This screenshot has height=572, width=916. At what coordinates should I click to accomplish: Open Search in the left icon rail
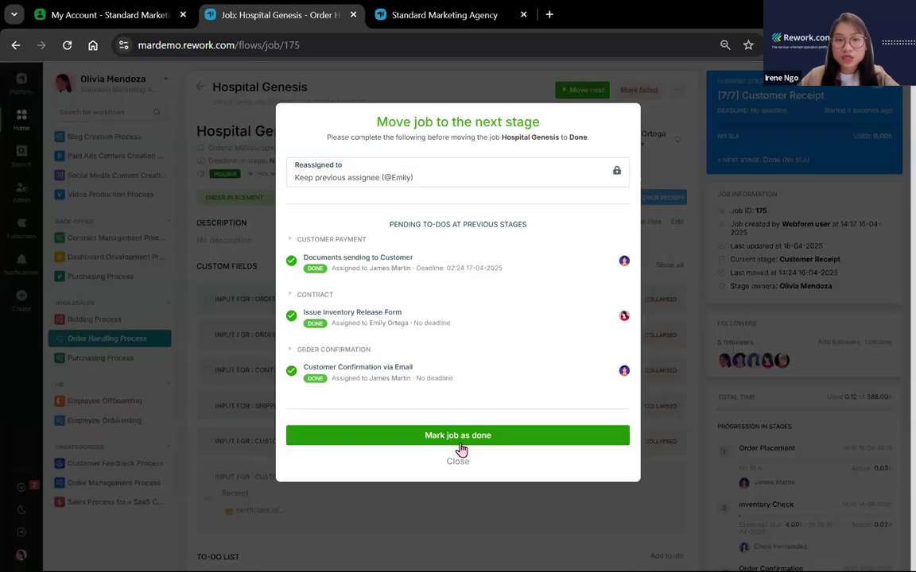21,156
